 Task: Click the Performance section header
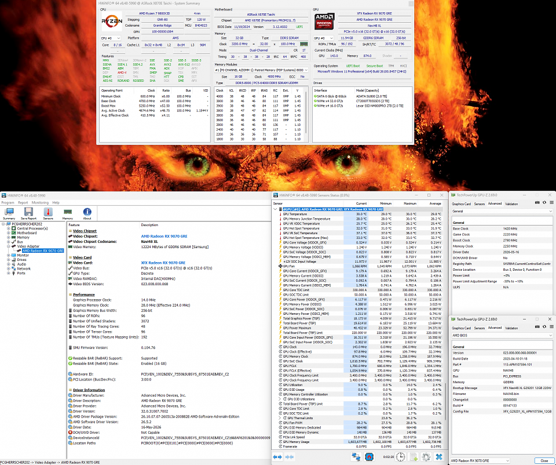pyautogui.click(x=83, y=295)
